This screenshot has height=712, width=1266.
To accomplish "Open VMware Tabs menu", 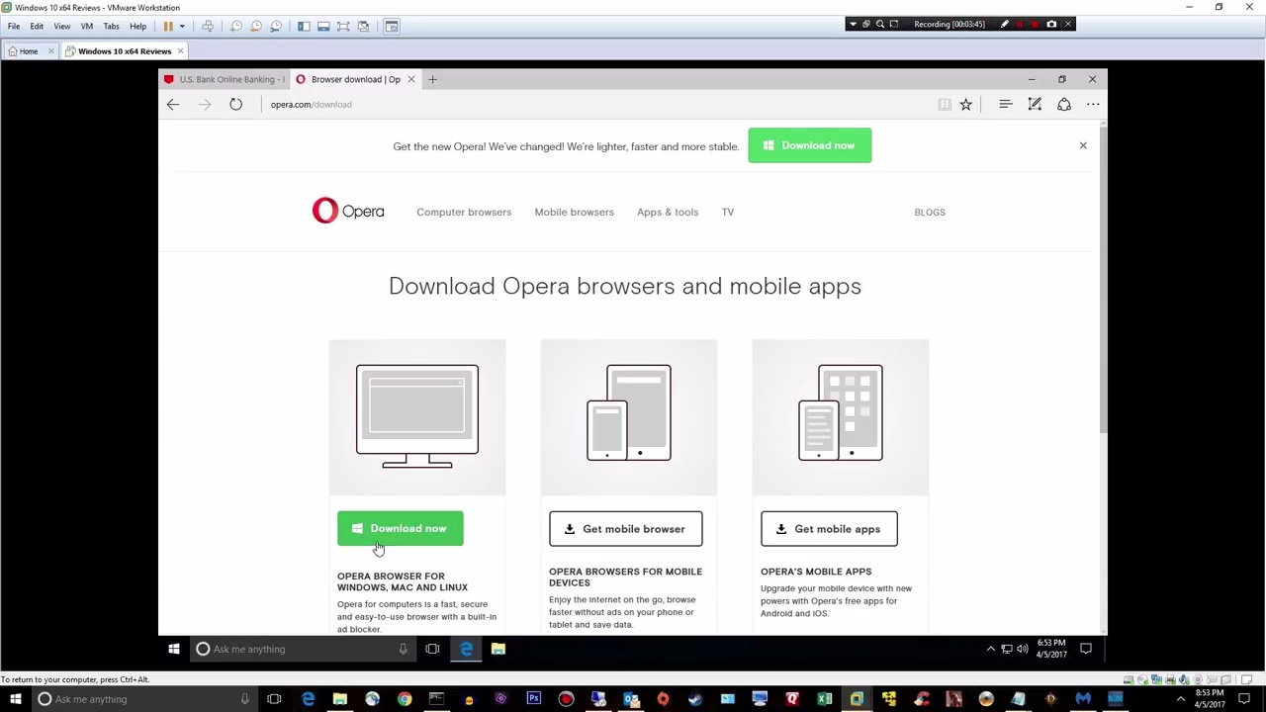I will click(x=111, y=26).
